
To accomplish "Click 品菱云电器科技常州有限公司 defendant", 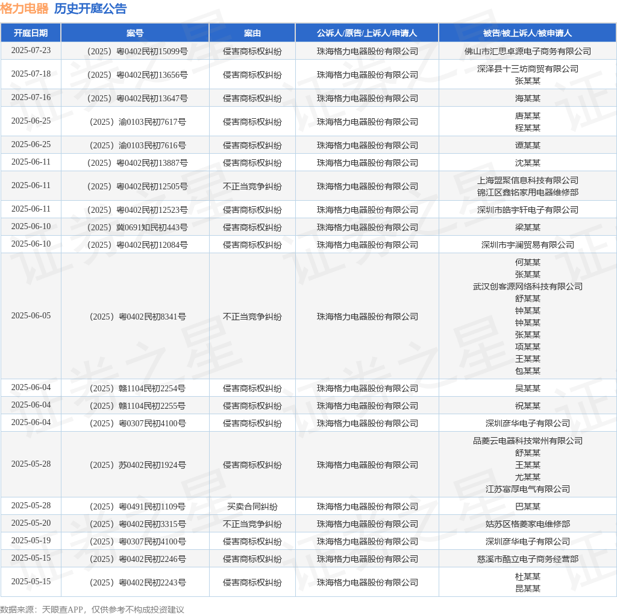I will [528, 441].
